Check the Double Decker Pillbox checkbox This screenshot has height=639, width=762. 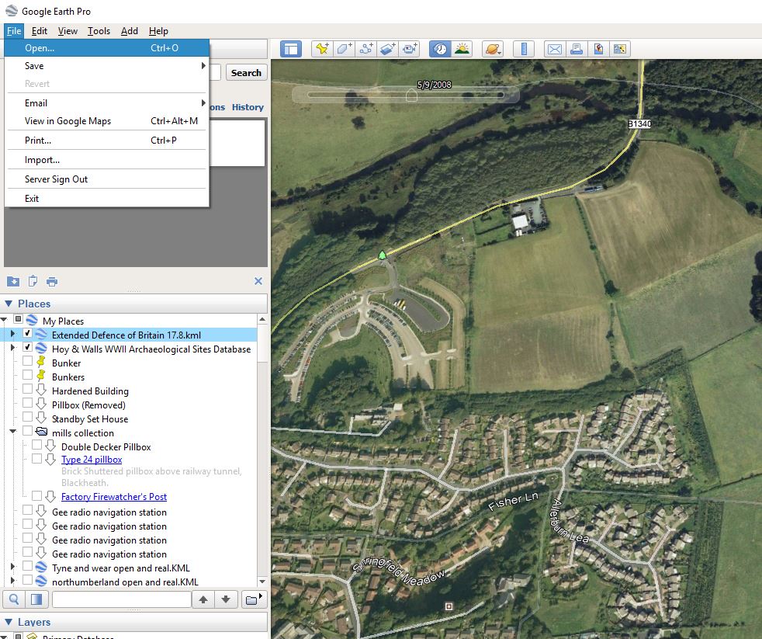(x=37, y=446)
